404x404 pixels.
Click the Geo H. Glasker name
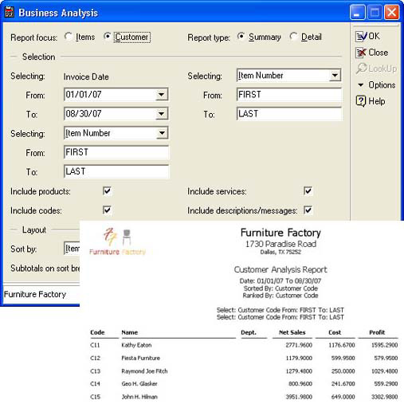tap(139, 383)
